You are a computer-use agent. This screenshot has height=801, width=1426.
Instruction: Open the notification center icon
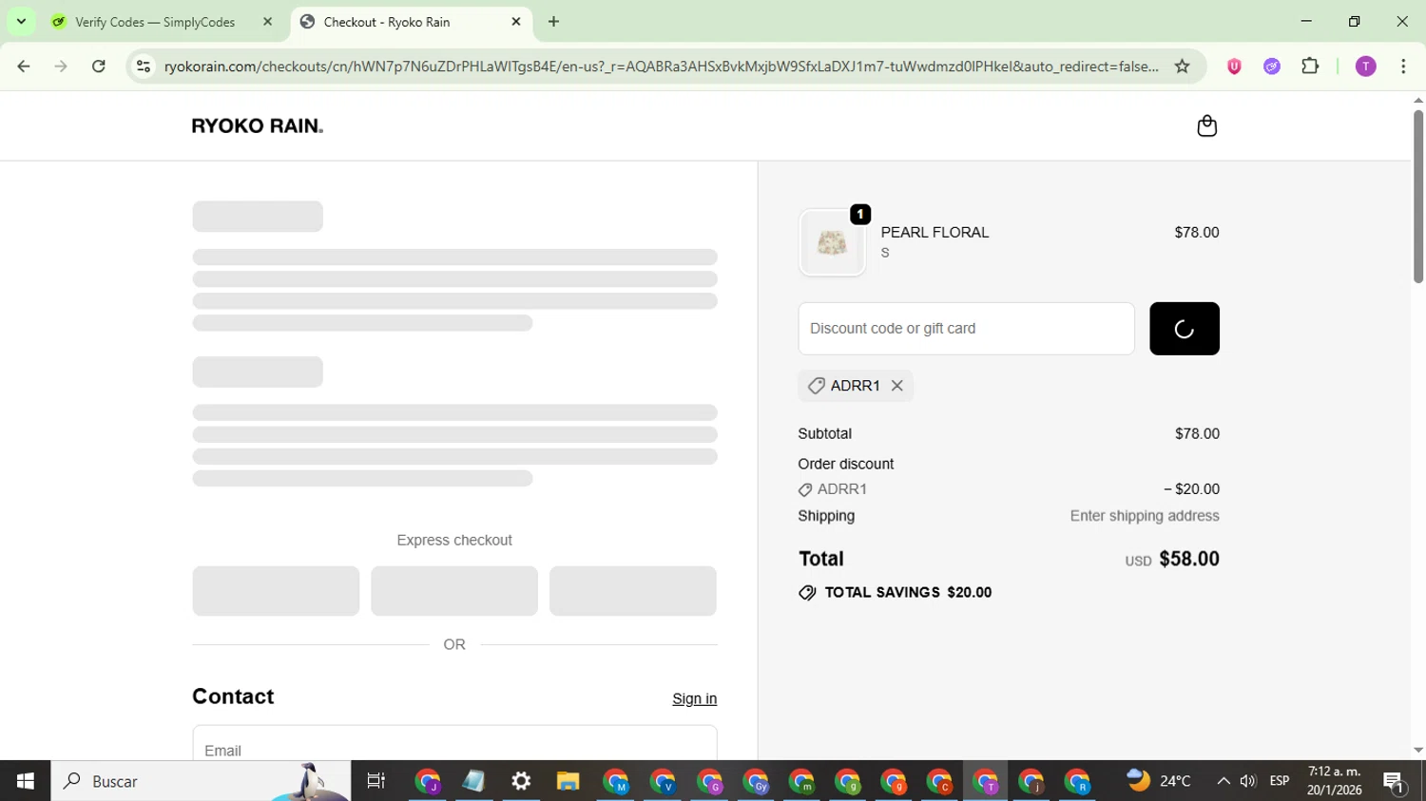1395,782
